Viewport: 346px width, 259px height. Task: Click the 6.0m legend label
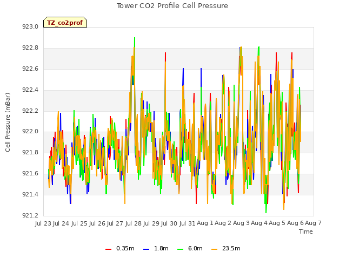coord(195,248)
